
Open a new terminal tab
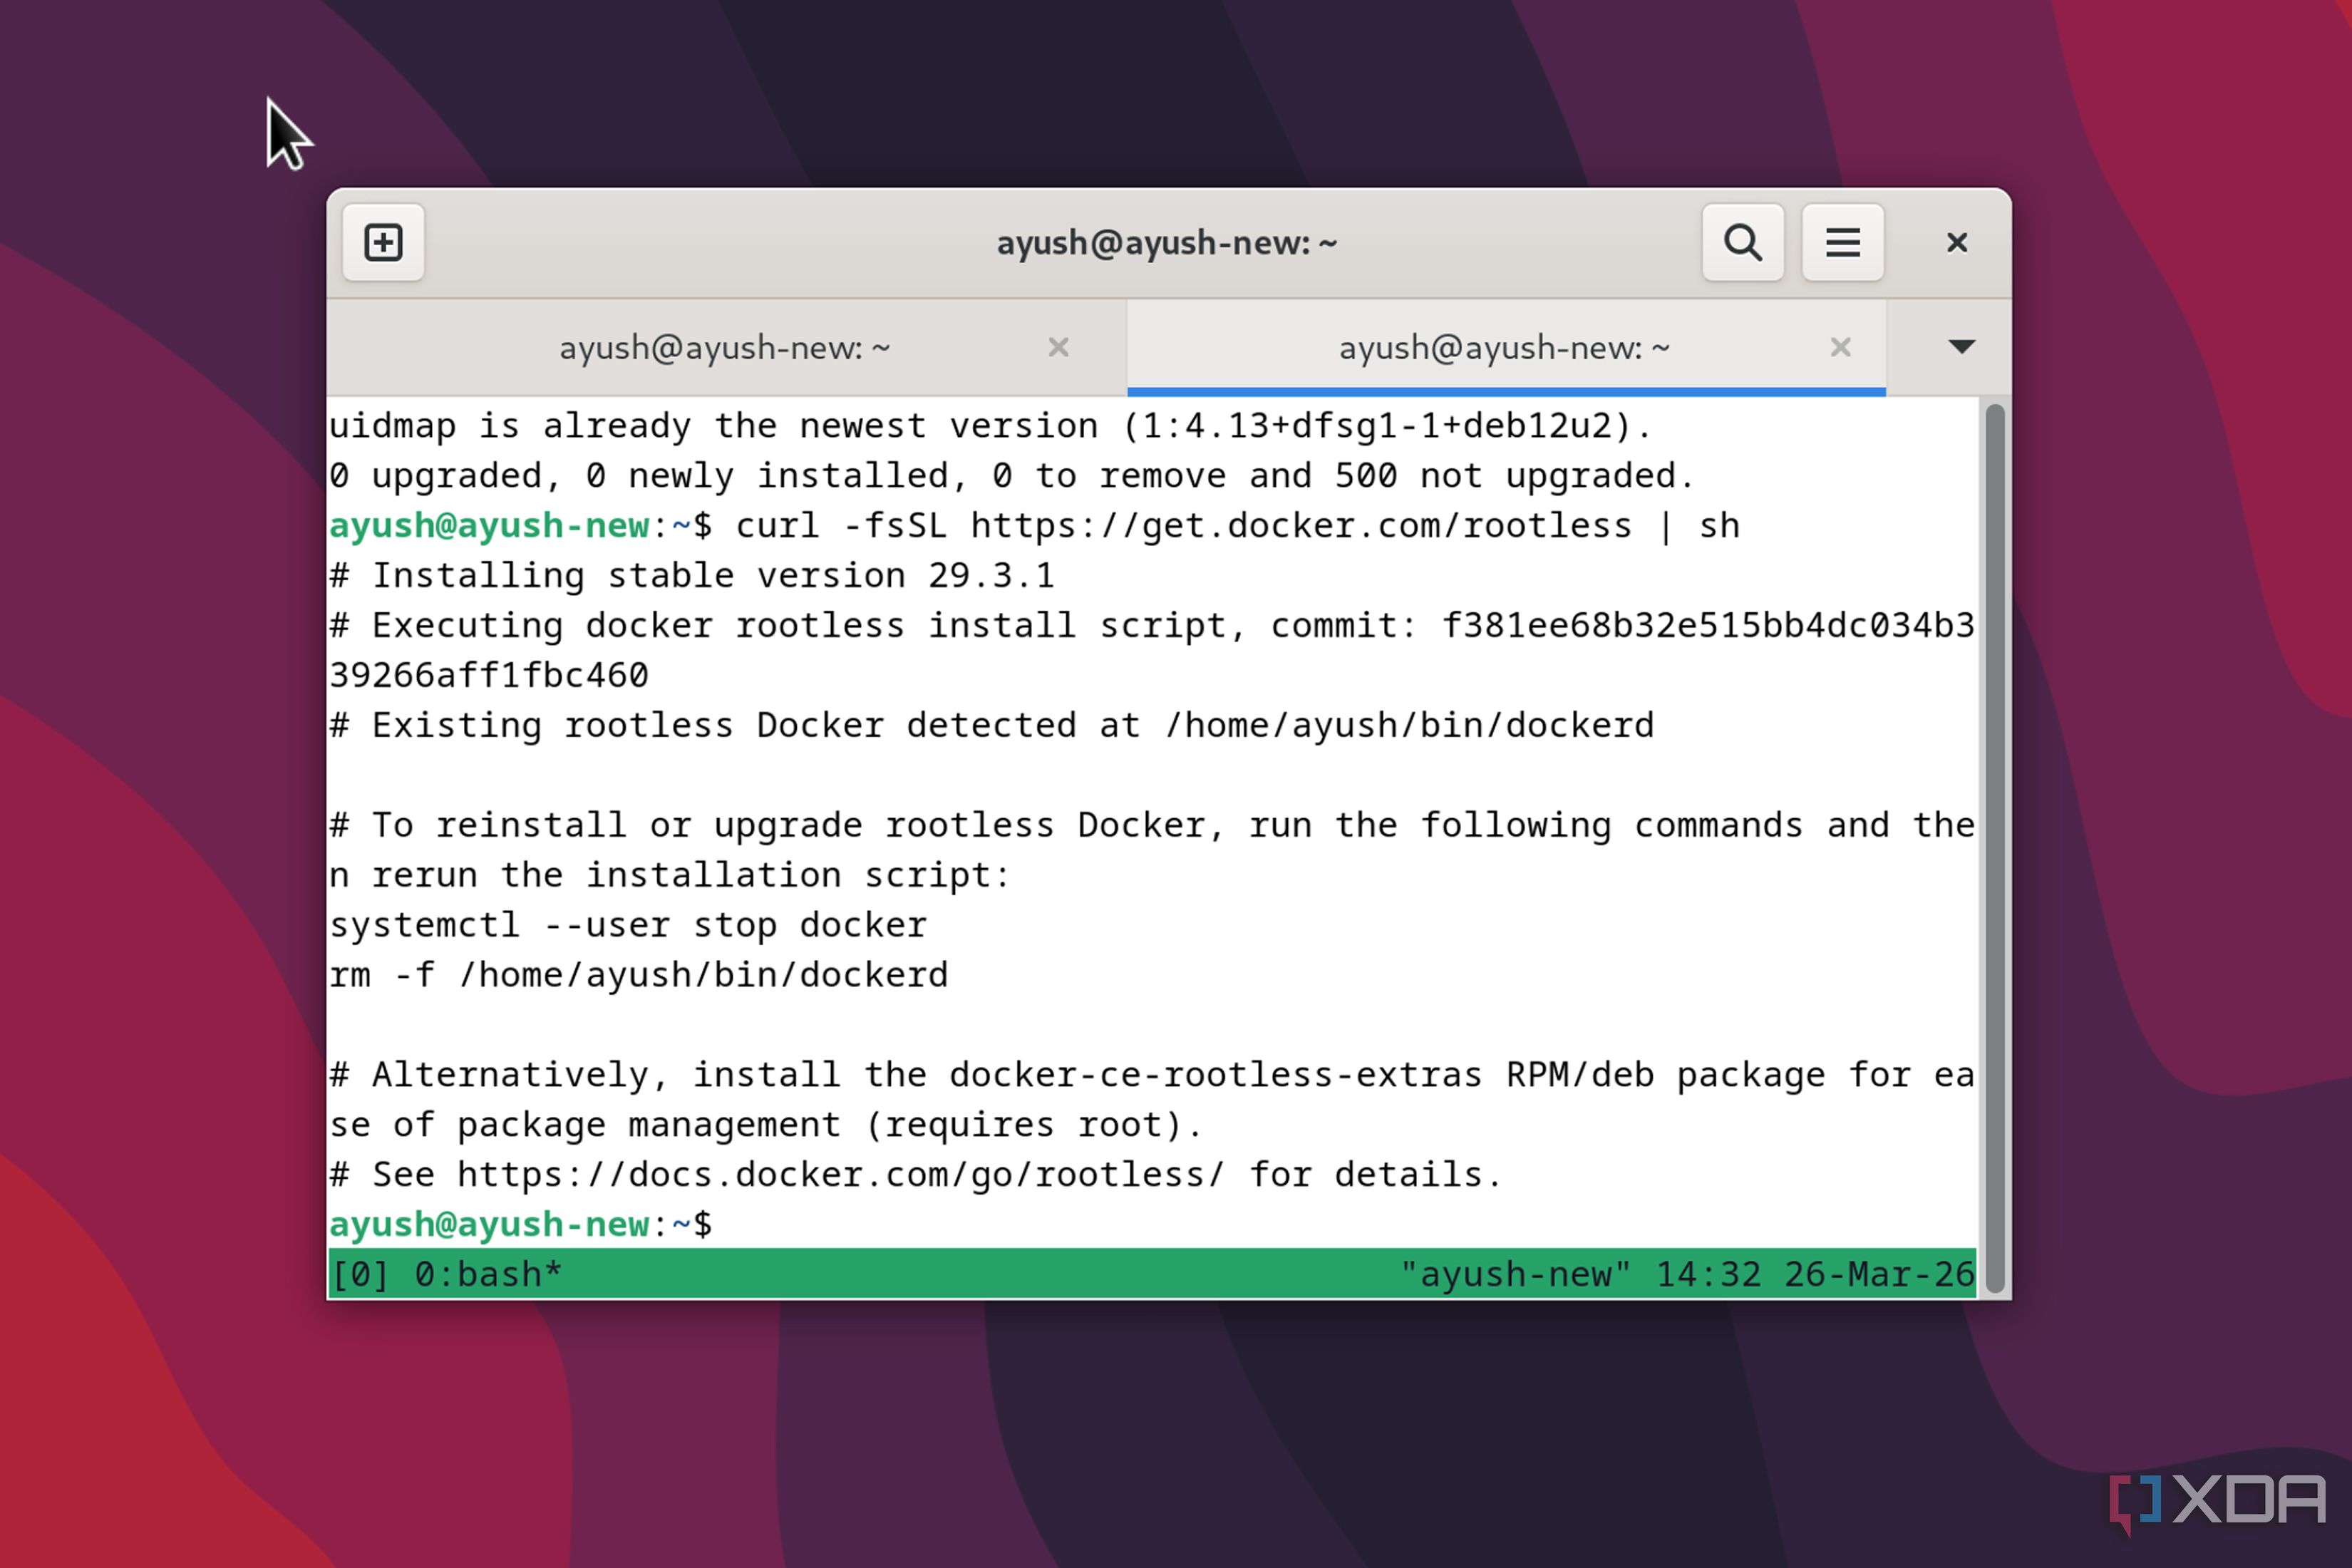click(383, 243)
